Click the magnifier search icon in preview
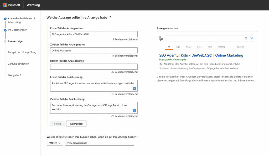269x156 pixels. tap(251, 38)
